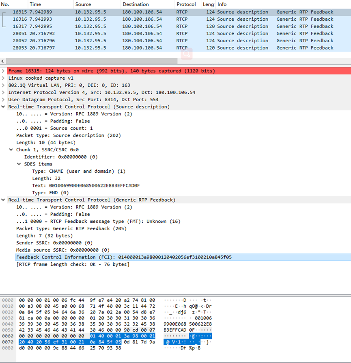Click the left scroll arrow of packet list
351x363 pixels.
click(x=2, y=61)
